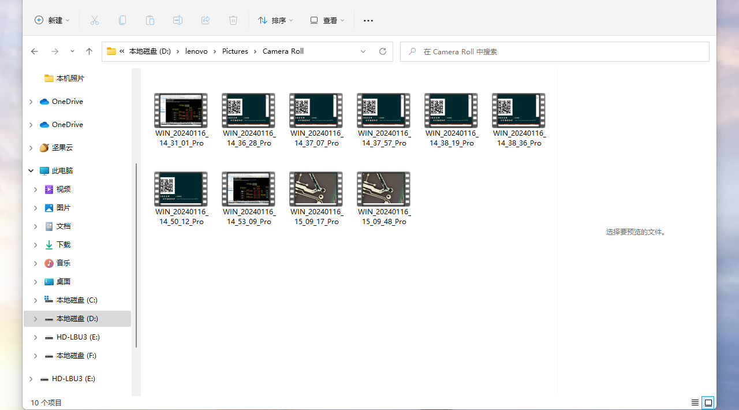Viewport: 739px width, 410px height.
Task: Click the Camera Roll search box
Action: (x=555, y=51)
